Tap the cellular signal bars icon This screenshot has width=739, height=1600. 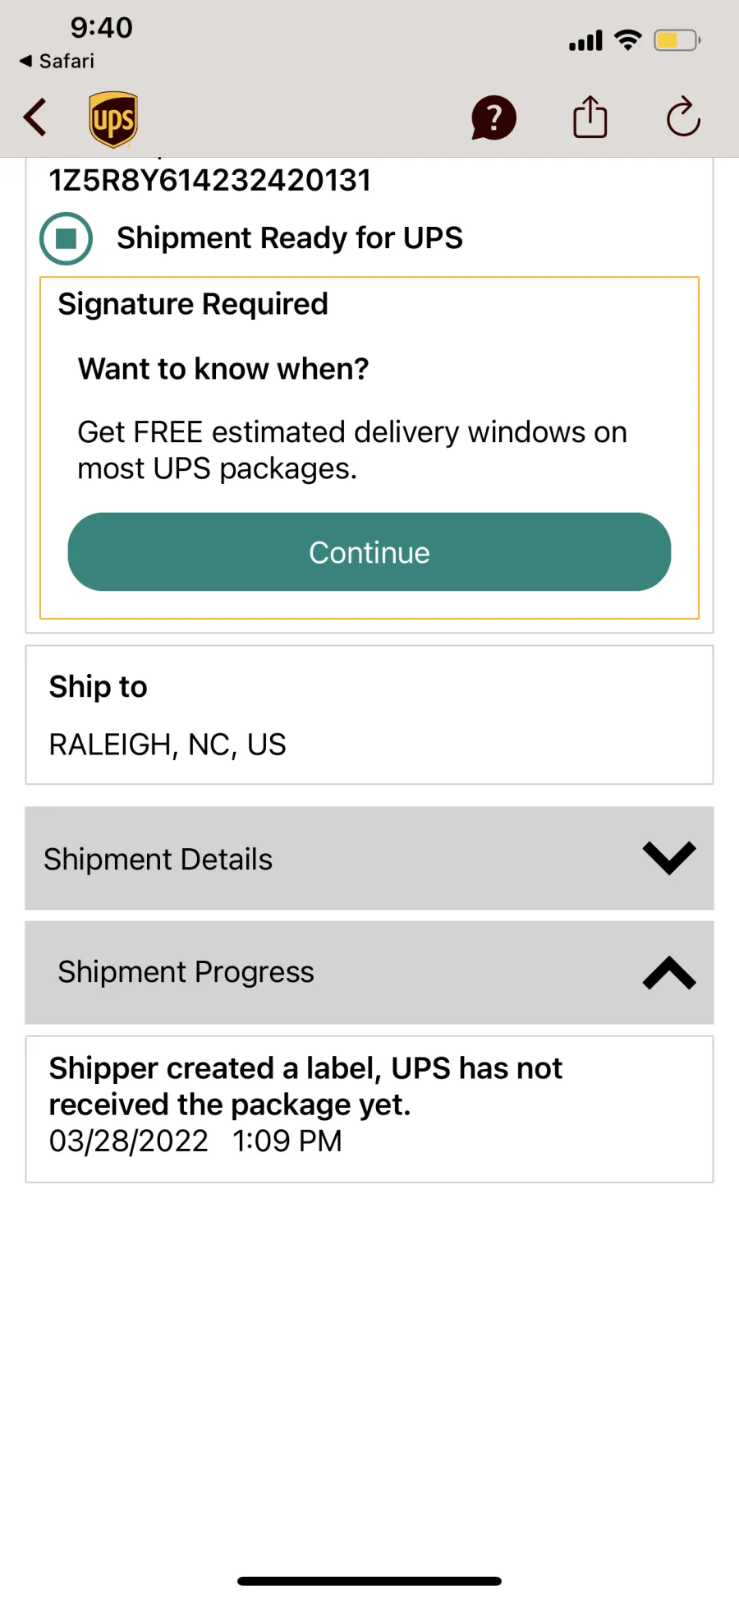[585, 40]
